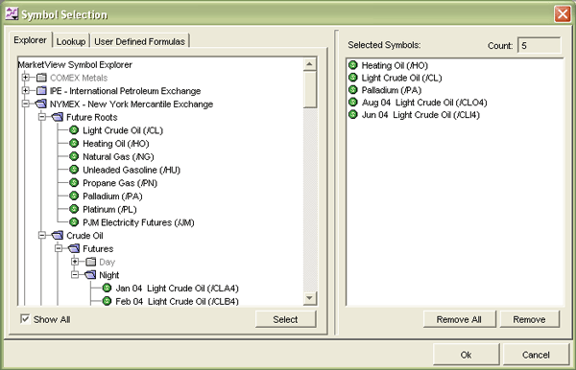This screenshot has height=370, width=576.
Task: Click the Symbol Selection title bar icon
Action: 12,13
